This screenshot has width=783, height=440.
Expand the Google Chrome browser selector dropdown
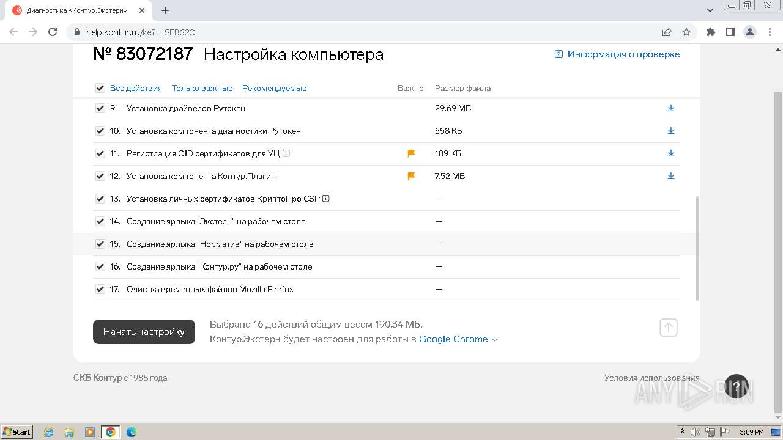pos(458,339)
